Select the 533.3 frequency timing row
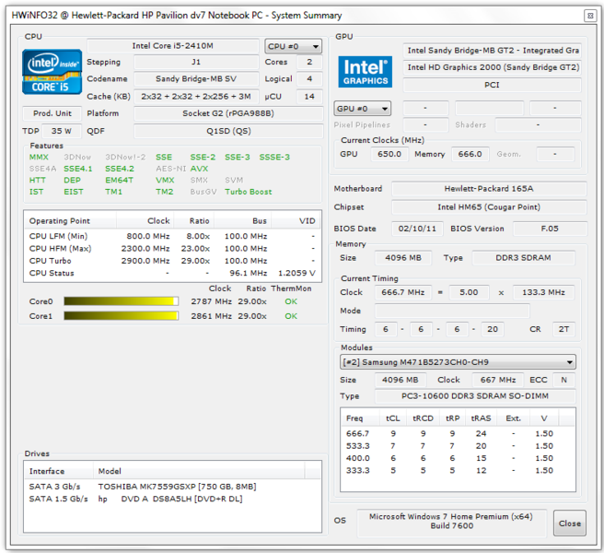This screenshot has width=604, height=553. click(458, 446)
